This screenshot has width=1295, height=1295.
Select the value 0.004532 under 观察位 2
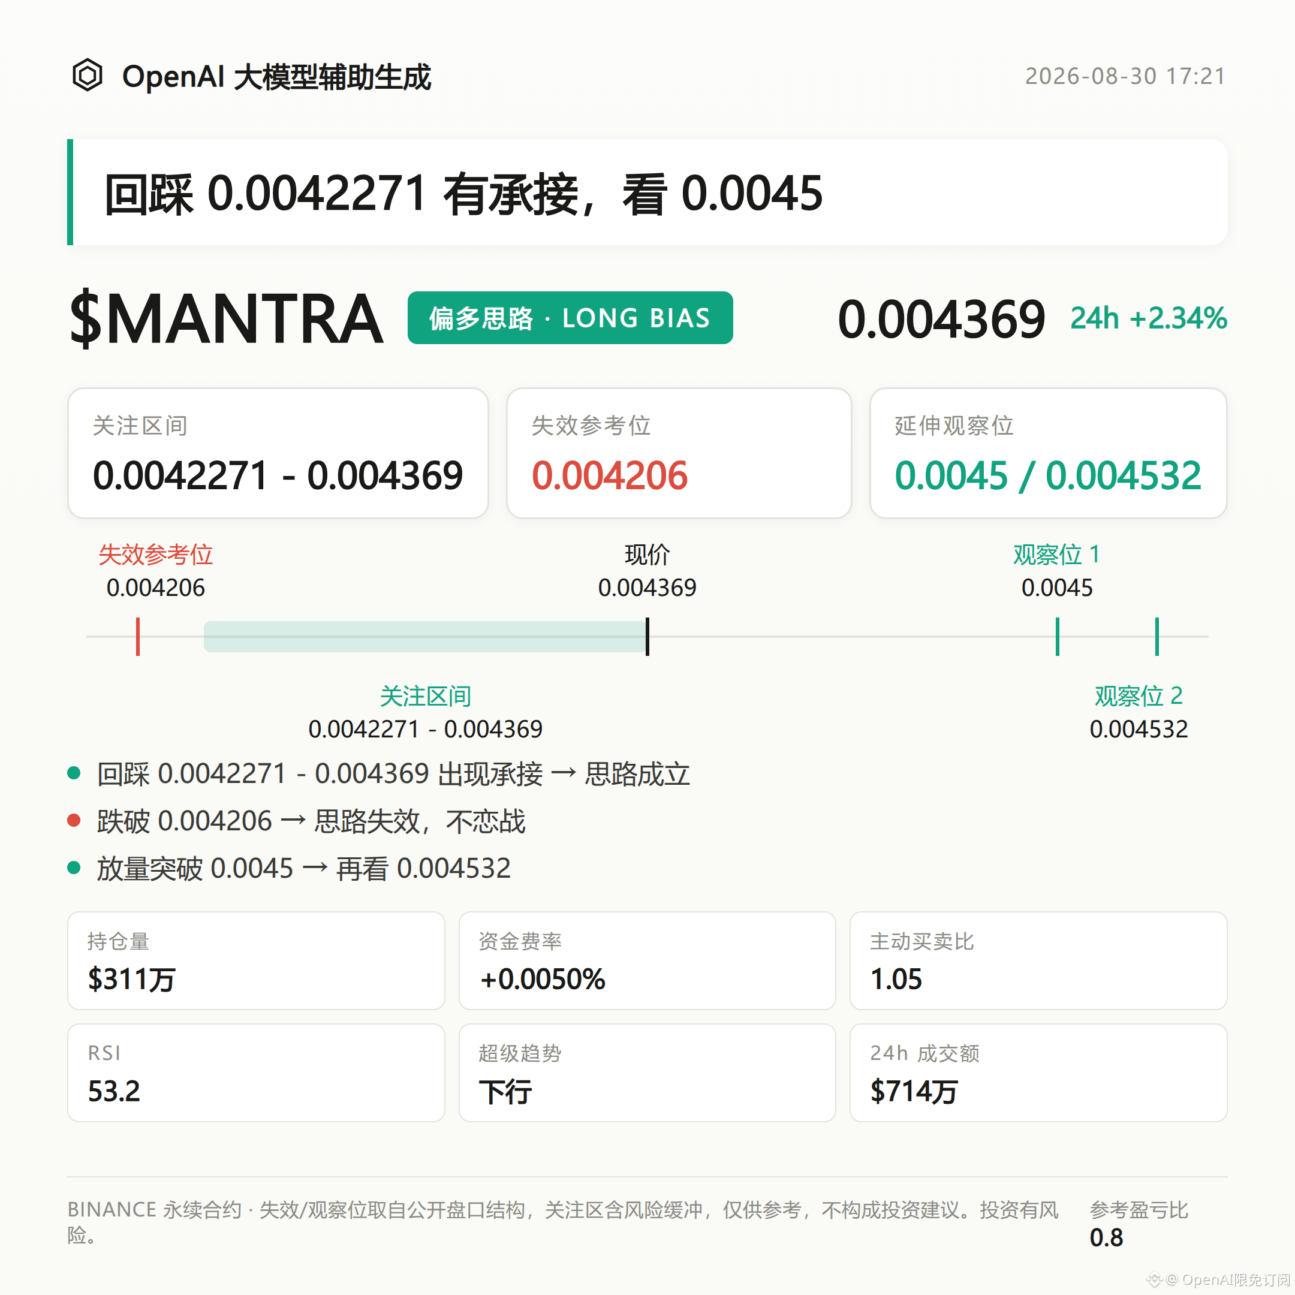click(1139, 729)
